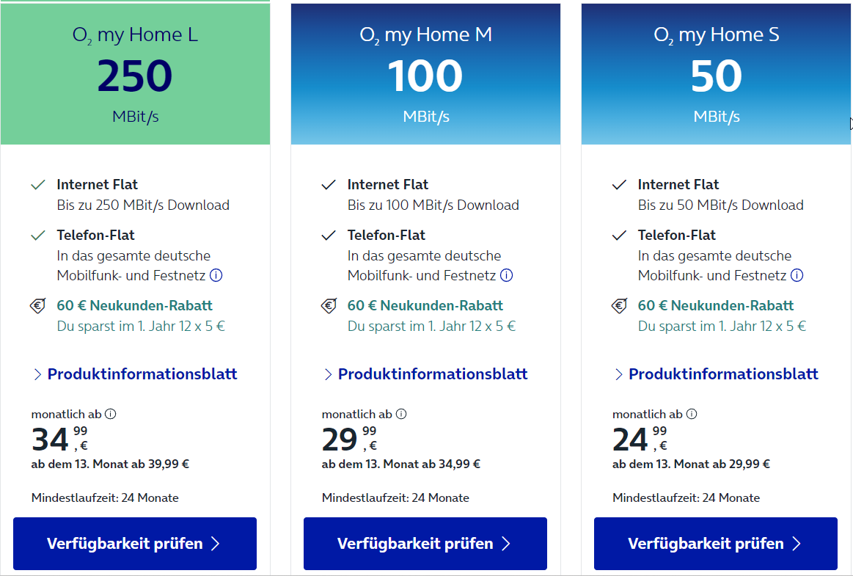The height and width of the screenshot is (576, 853).
Task: Check availability for the 100 MBit/s plan
Action: click(x=425, y=543)
